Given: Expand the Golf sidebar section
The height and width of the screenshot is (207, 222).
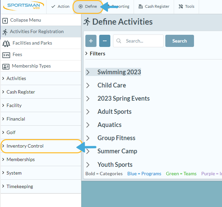Looking at the screenshot, I should click(11, 132).
